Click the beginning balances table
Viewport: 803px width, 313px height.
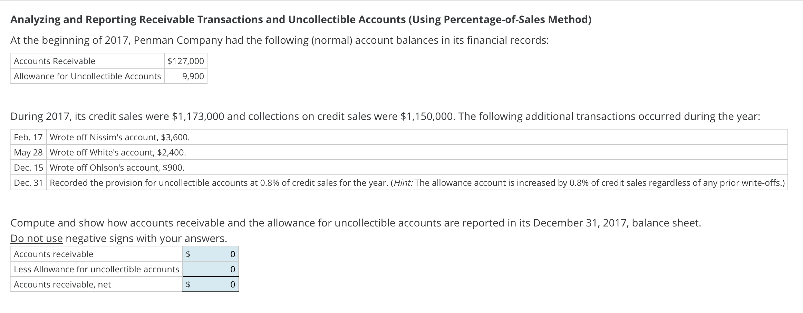[x=109, y=69]
